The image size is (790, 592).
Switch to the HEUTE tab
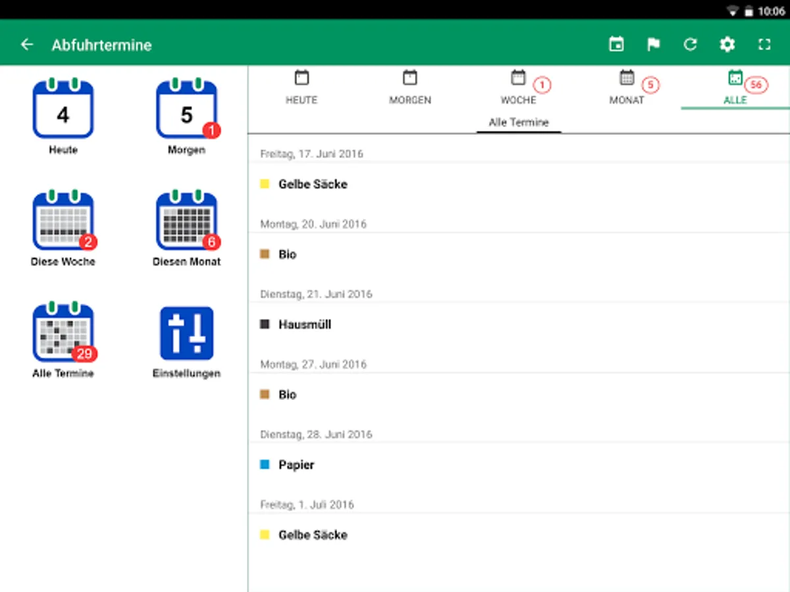[x=302, y=87]
